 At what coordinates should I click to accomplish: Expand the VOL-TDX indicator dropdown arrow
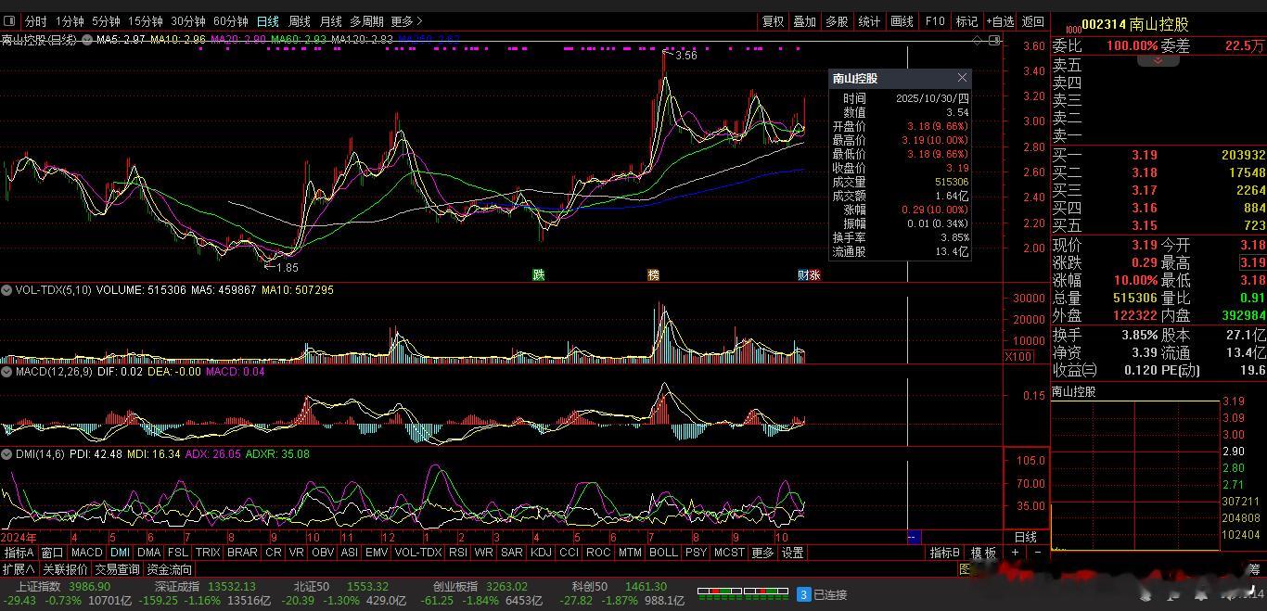coord(6,290)
